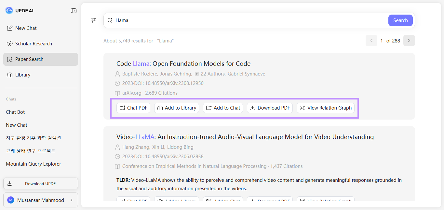This screenshot has width=444, height=210.
Task: Click the page number 1 field
Action: 382,41
